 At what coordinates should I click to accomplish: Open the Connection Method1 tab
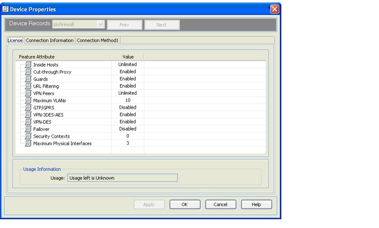click(97, 40)
